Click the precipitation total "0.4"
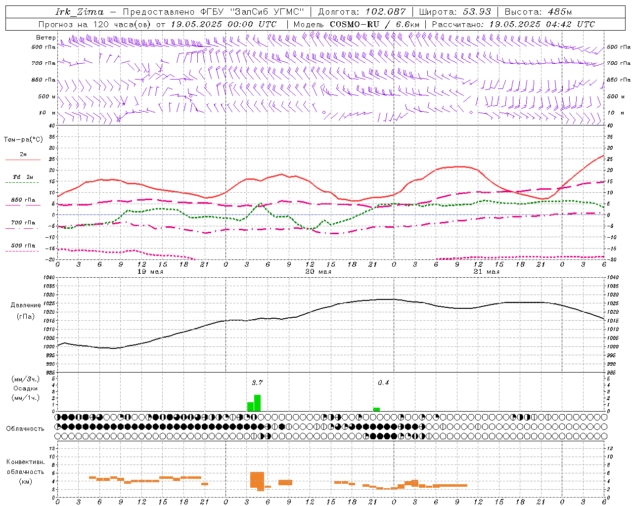Image resolution: width=633 pixels, height=506 pixels. pos(383,382)
